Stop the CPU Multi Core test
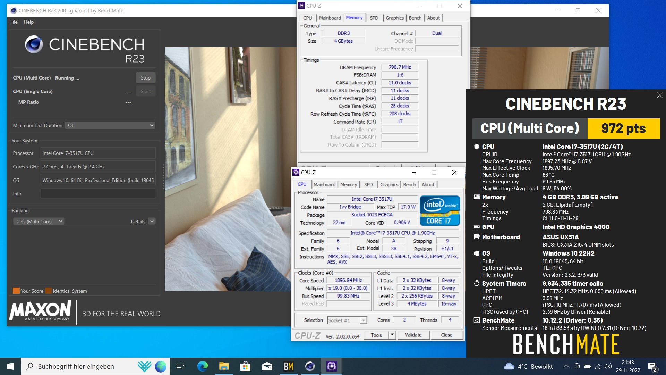Image resolution: width=666 pixels, height=375 pixels. 146,78
